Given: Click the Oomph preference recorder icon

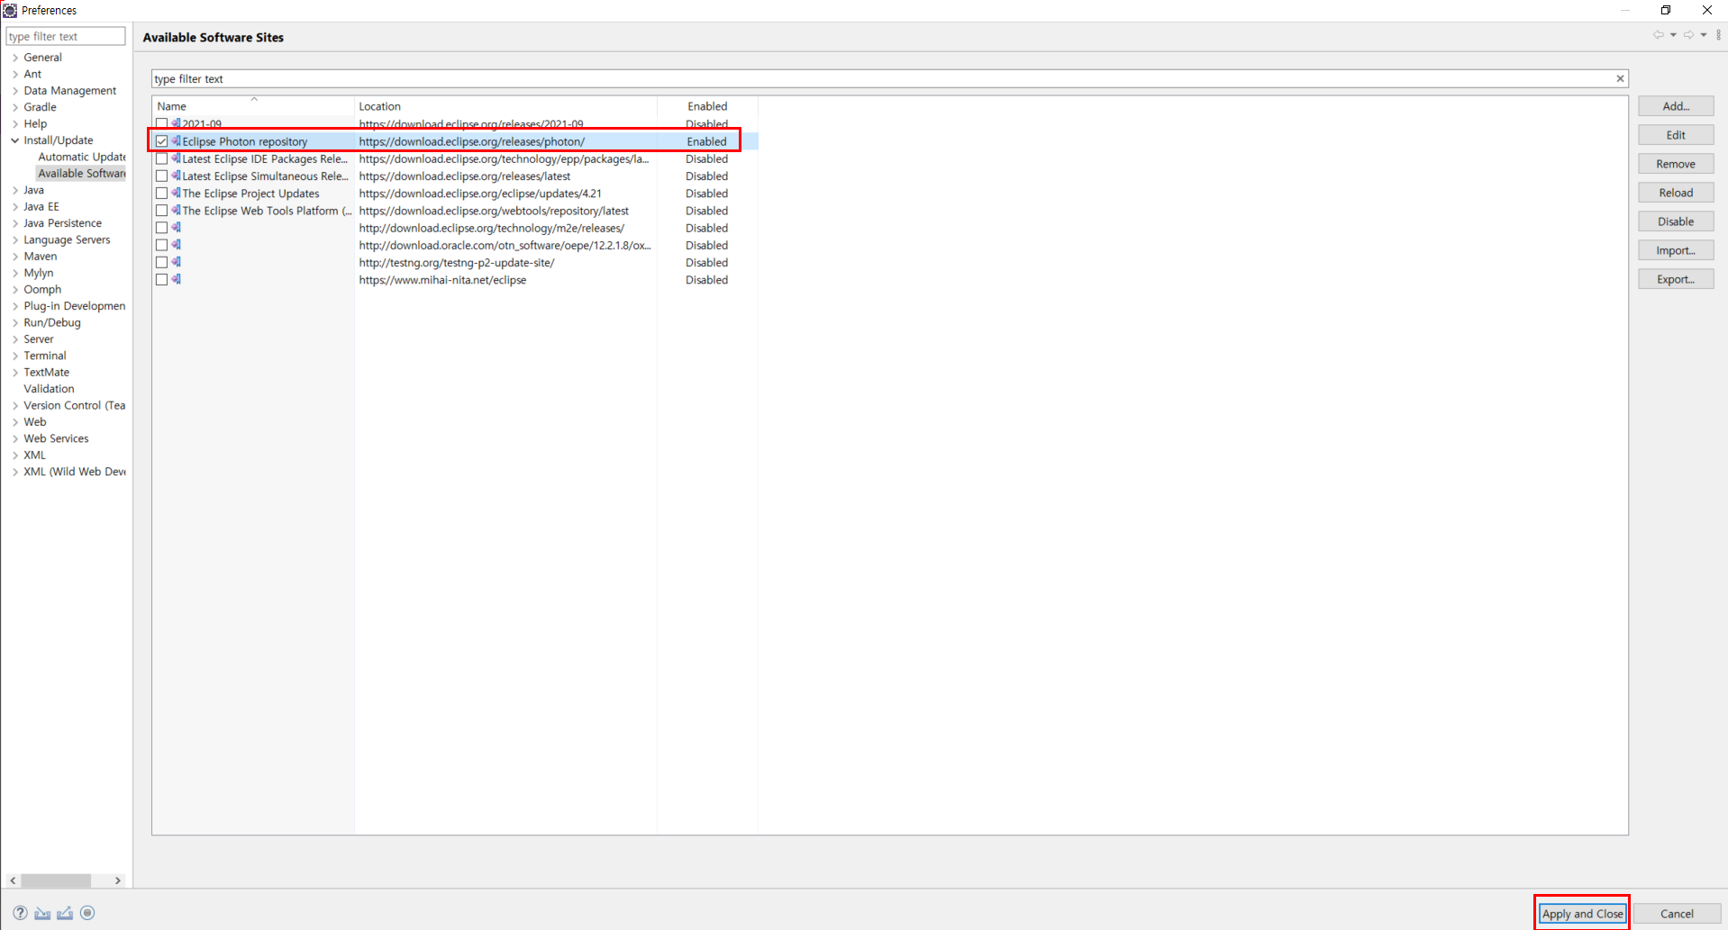Looking at the screenshot, I should [87, 913].
